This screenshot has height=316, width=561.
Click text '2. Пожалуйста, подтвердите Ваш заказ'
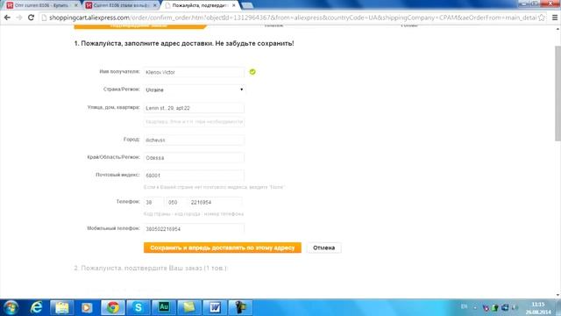tap(150, 268)
